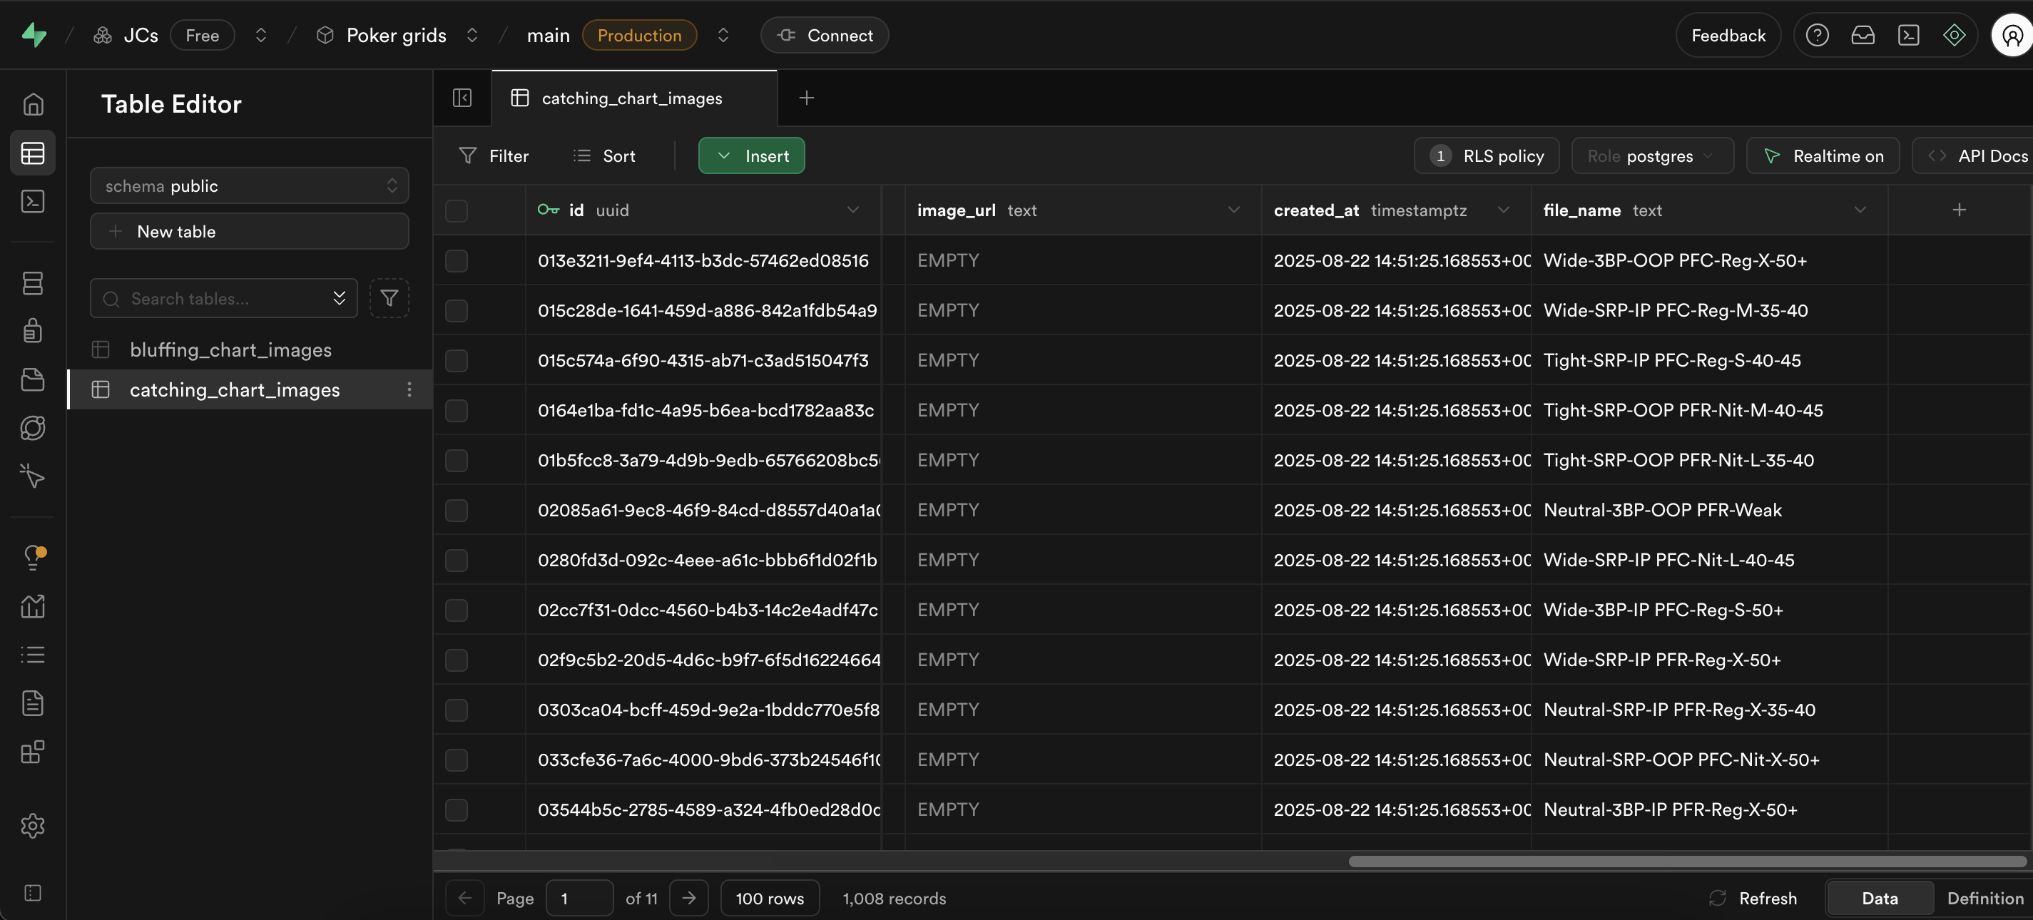Open the inline SQL terminal icon in the header
2033x920 pixels.
pos(1908,36)
